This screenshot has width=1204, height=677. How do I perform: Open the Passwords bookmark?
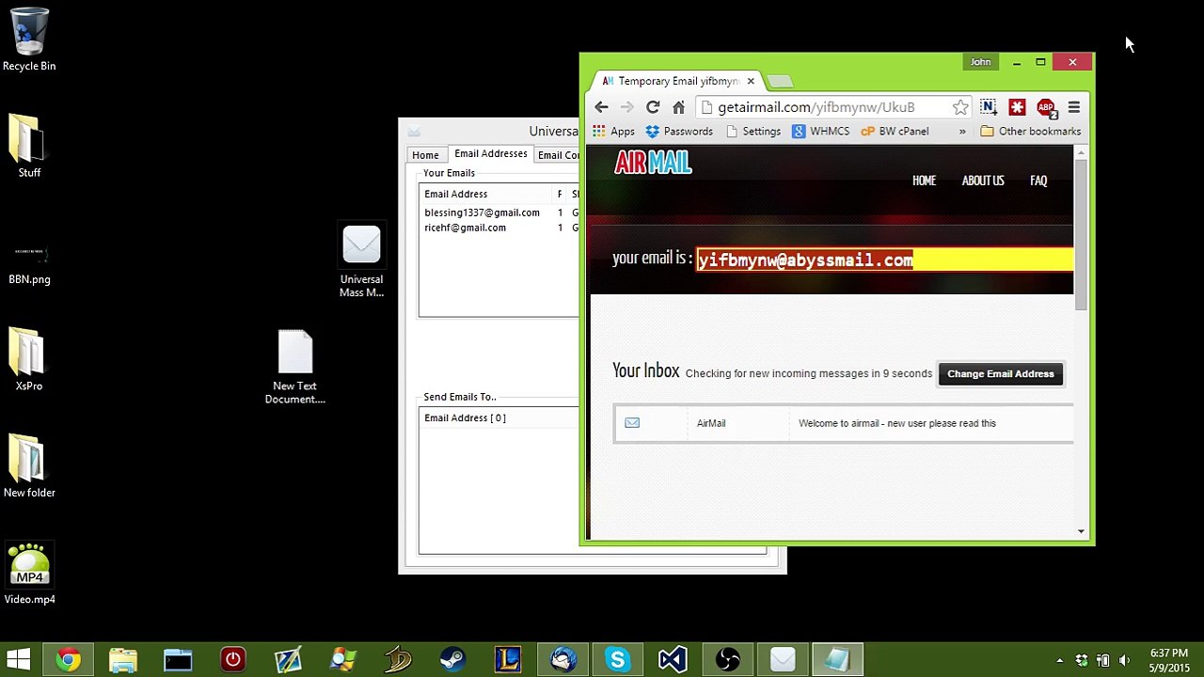678,132
